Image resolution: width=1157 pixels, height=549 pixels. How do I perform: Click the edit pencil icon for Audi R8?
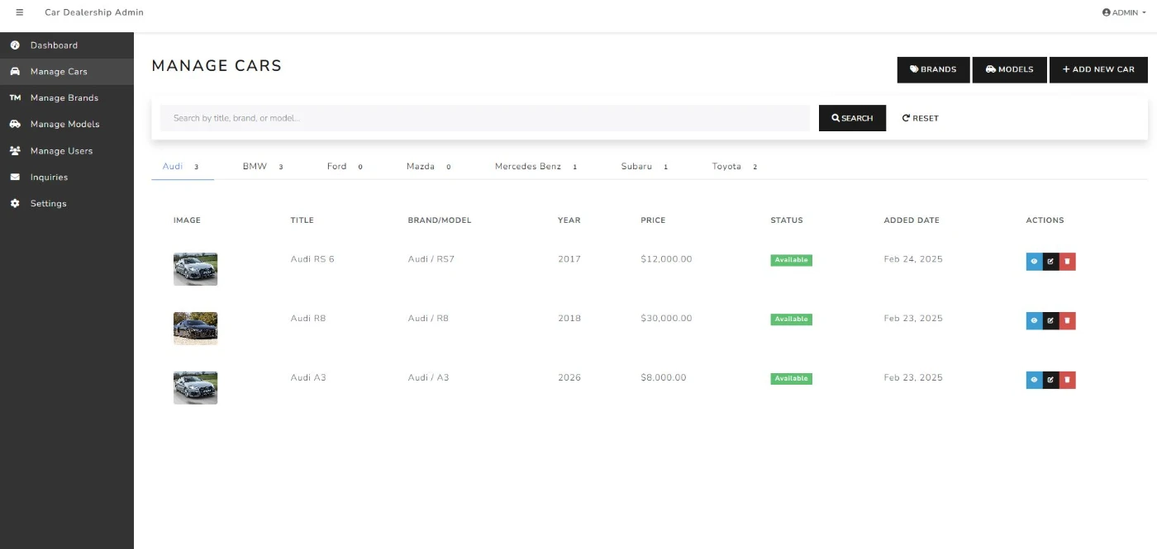[1050, 321]
